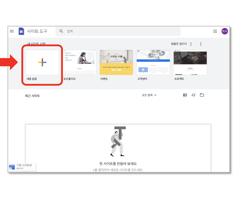Click the 검색 search field
This screenshot has width=237, height=207.
pyautogui.click(x=118, y=31)
